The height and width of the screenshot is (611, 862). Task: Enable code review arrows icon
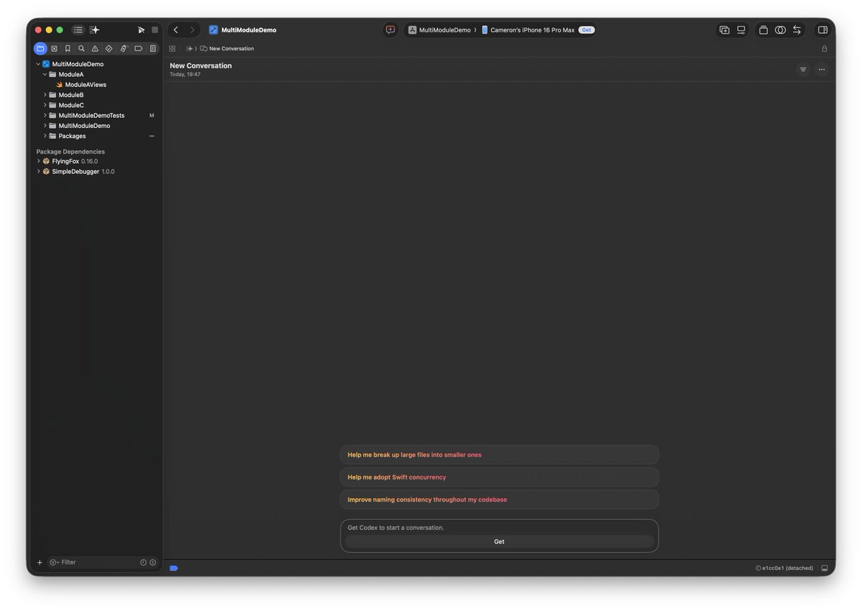pyautogui.click(x=797, y=30)
